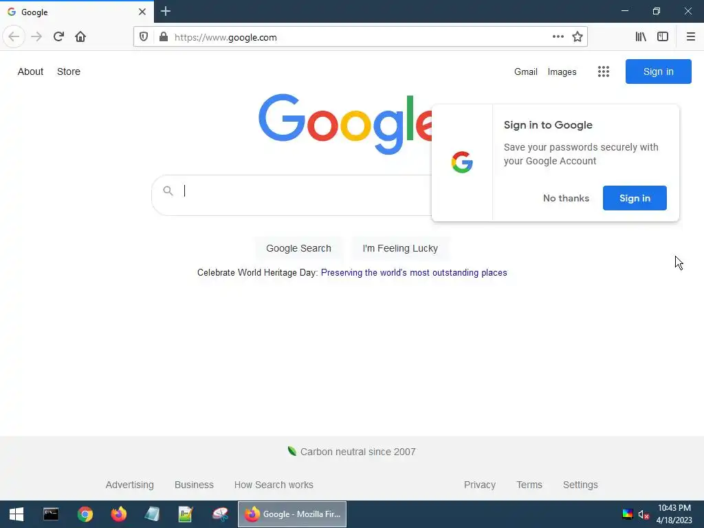Image resolution: width=704 pixels, height=528 pixels.
Task: Go to Gmail
Action: 526,71
